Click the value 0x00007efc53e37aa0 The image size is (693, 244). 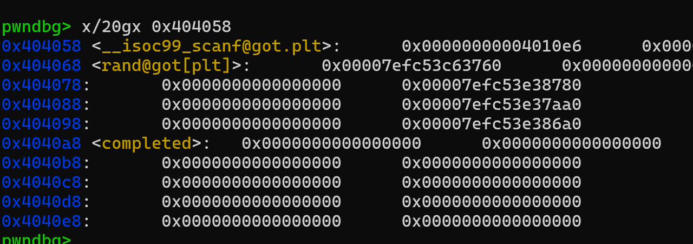tap(492, 104)
